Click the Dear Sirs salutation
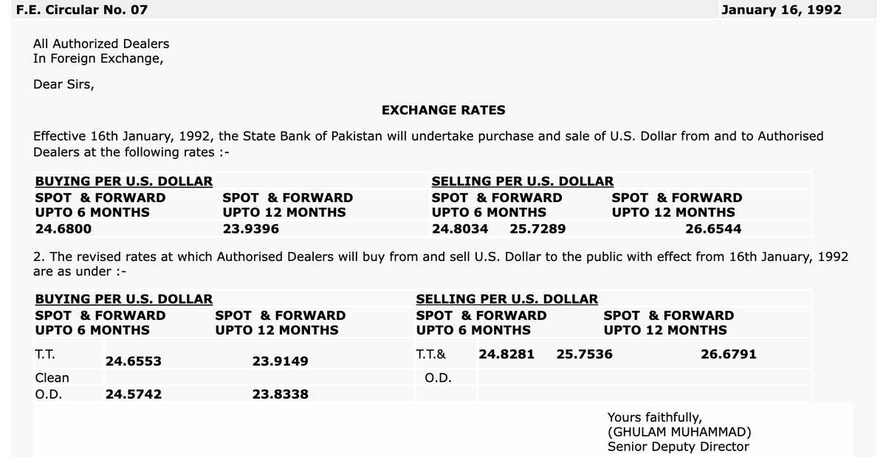Image resolution: width=886 pixels, height=457 pixels. (63, 84)
